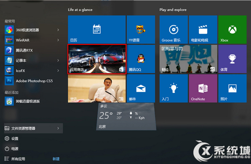251x164 pixels.
Task: Click the 记事本 notepad icon
Action: [x=9, y=60]
